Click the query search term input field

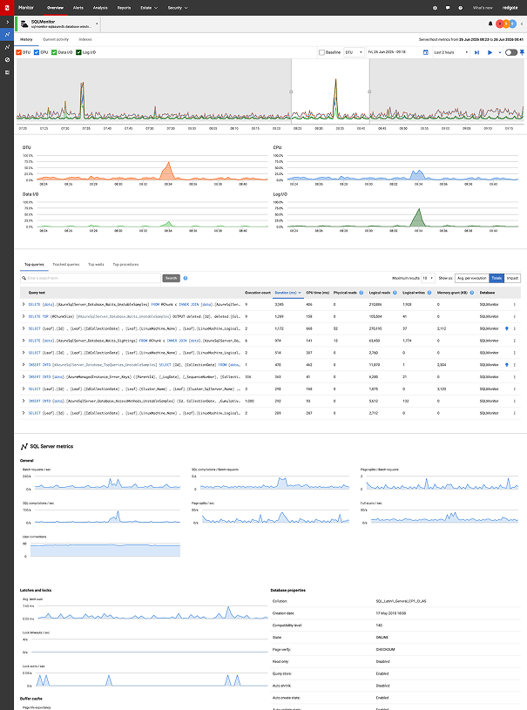click(x=90, y=278)
